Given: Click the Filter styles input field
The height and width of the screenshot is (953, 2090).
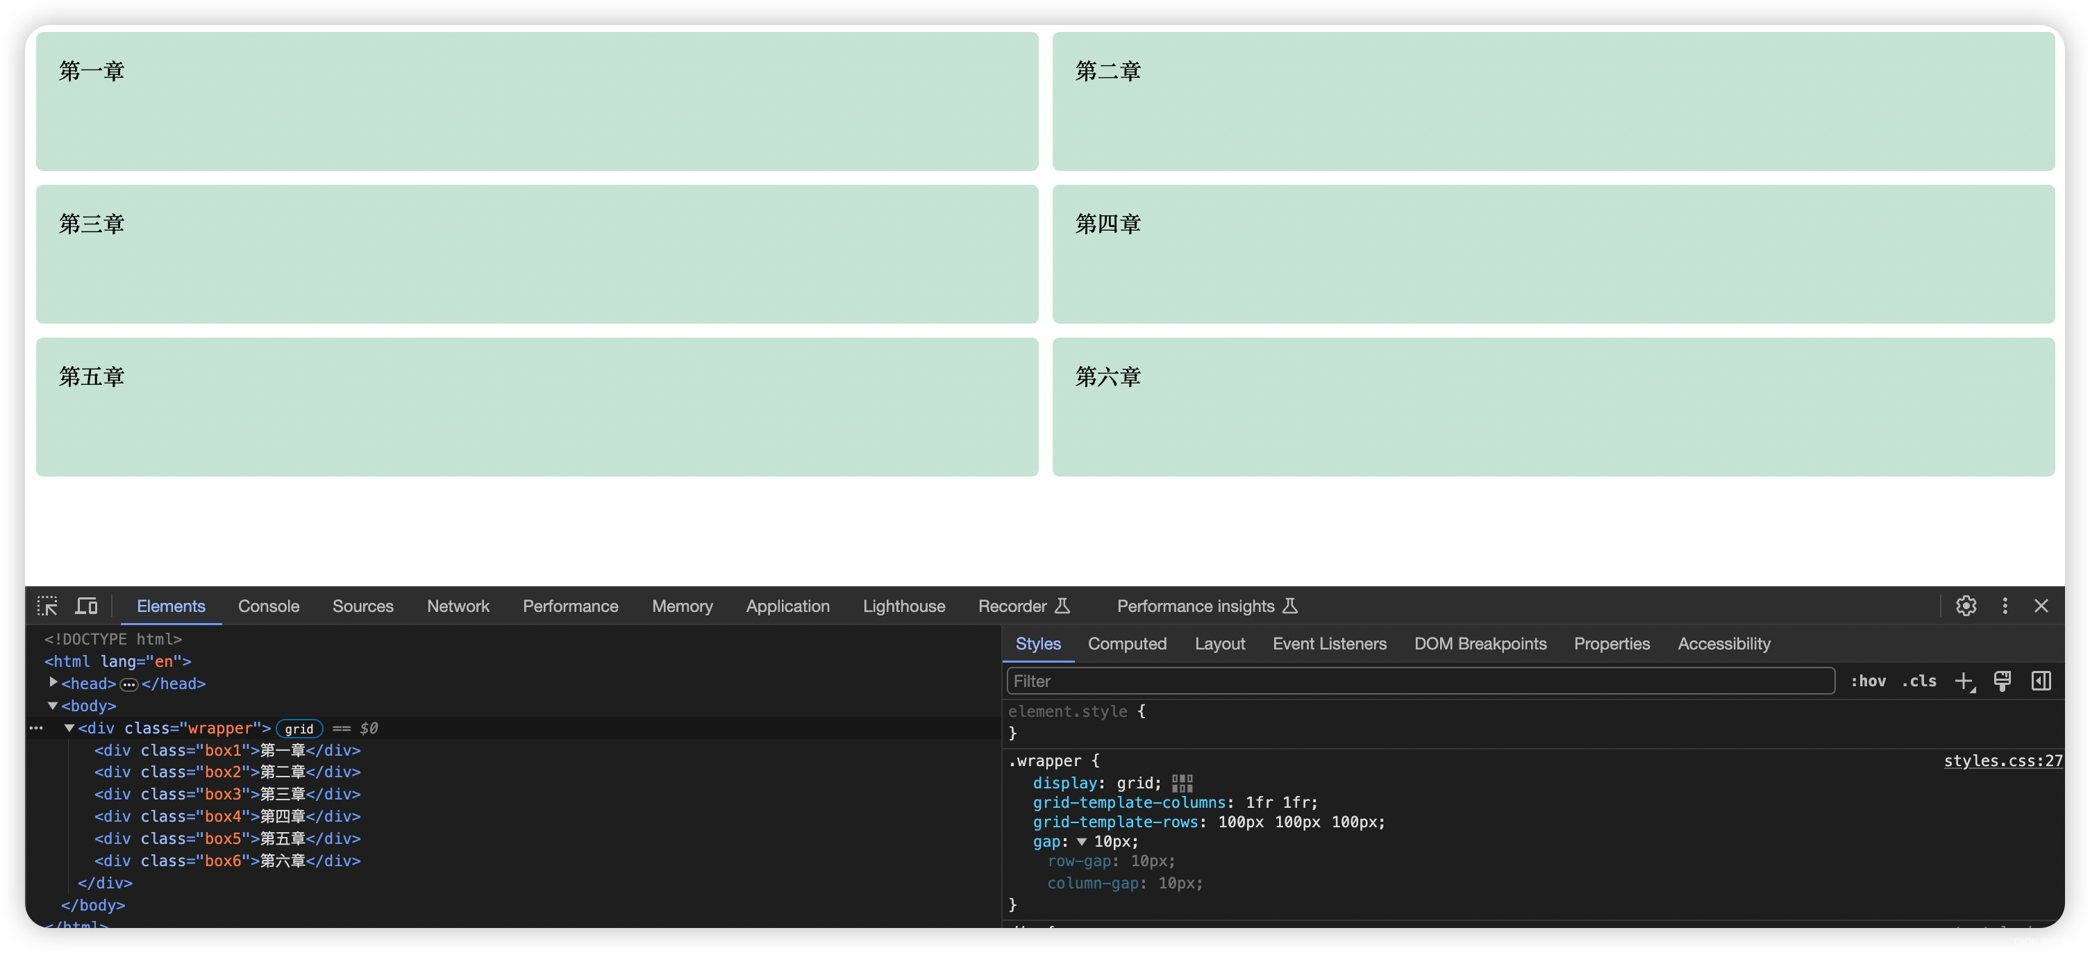Looking at the screenshot, I should click(x=1419, y=681).
